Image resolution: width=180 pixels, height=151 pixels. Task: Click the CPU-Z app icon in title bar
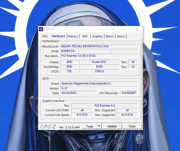pos(41,29)
